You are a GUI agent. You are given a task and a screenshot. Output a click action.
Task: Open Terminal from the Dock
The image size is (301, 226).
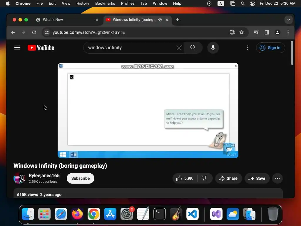click(x=160, y=214)
